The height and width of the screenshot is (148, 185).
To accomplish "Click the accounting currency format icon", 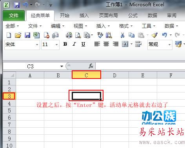I will click(178, 44).
